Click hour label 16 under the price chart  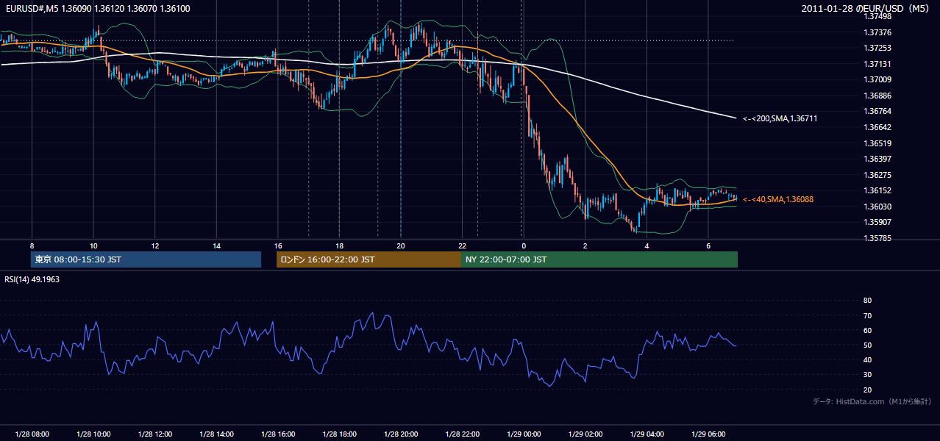(x=278, y=245)
